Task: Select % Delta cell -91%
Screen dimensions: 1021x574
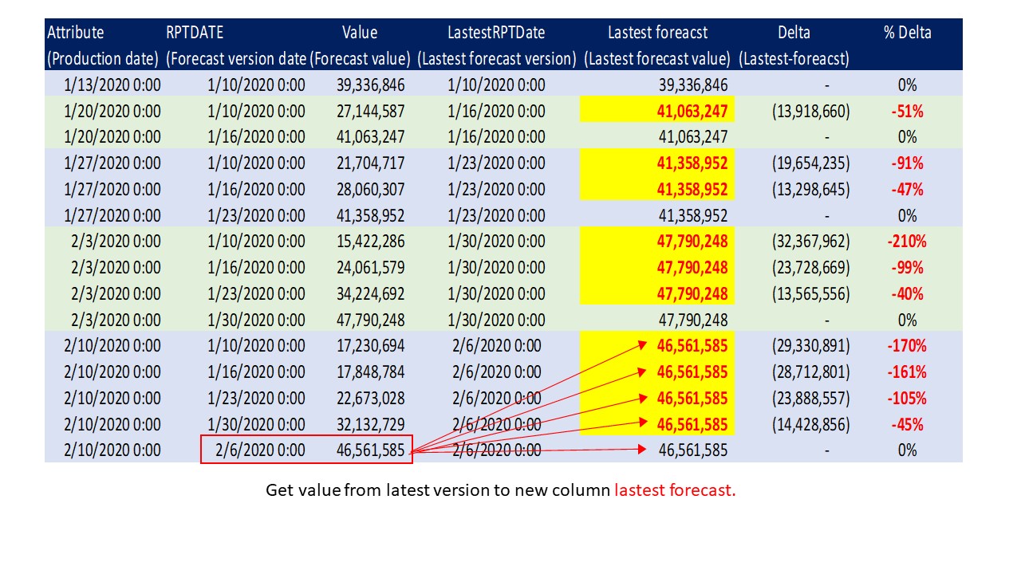Action: [907, 163]
